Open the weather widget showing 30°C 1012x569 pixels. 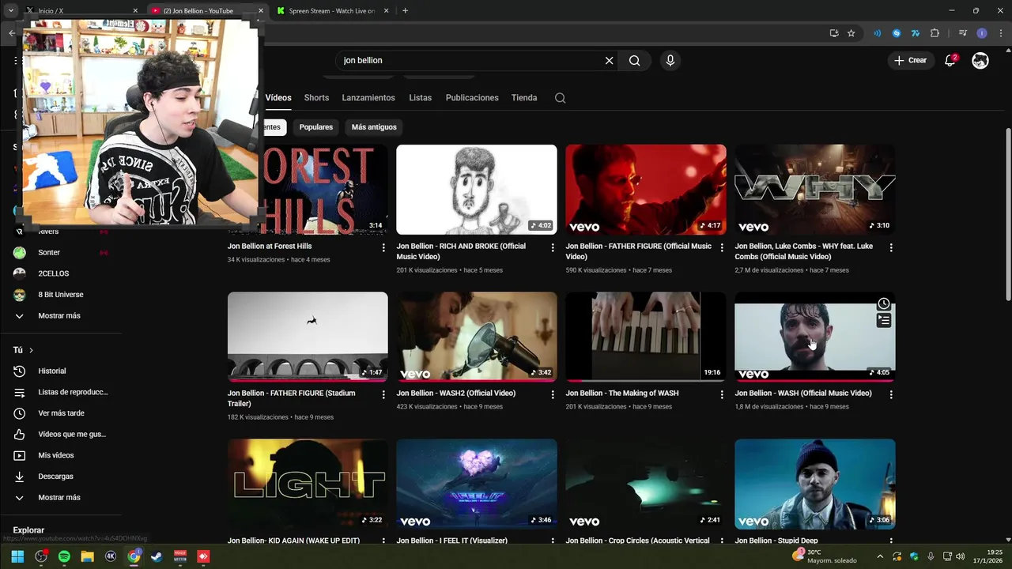824,556
